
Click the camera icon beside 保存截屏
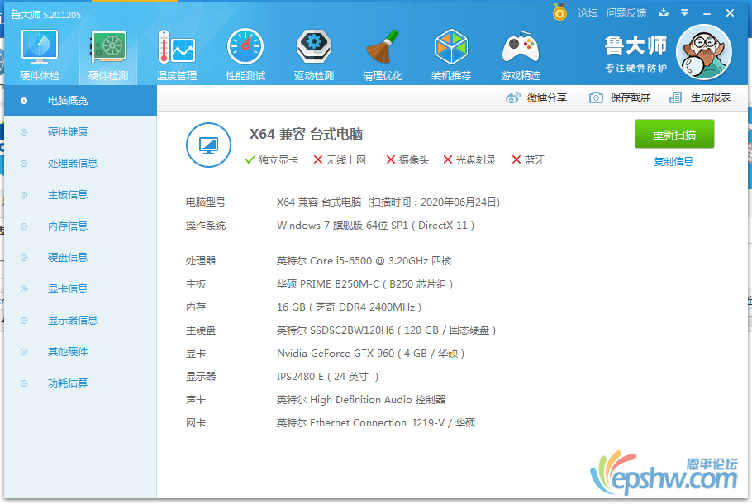pos(596,97)
